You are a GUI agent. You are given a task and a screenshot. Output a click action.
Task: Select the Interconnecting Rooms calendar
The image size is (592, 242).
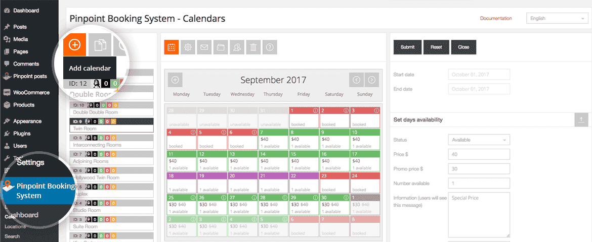(112, 142)
